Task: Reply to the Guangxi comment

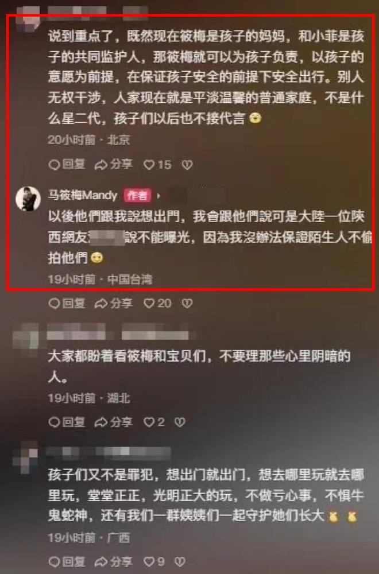Action: tap(67, 561)
